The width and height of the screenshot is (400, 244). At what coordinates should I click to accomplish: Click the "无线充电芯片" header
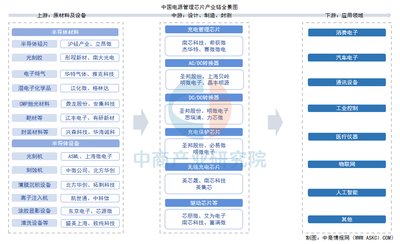click(x=204, y=167)
